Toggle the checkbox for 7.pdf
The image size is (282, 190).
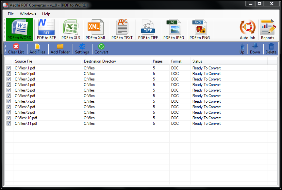pos(8,101)
